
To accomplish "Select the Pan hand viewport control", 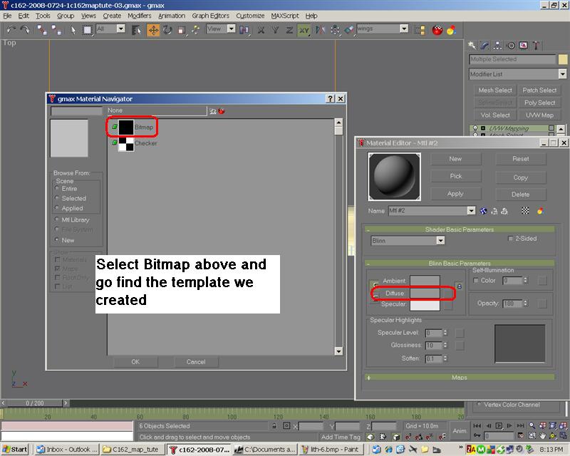I will click(542, 435).
